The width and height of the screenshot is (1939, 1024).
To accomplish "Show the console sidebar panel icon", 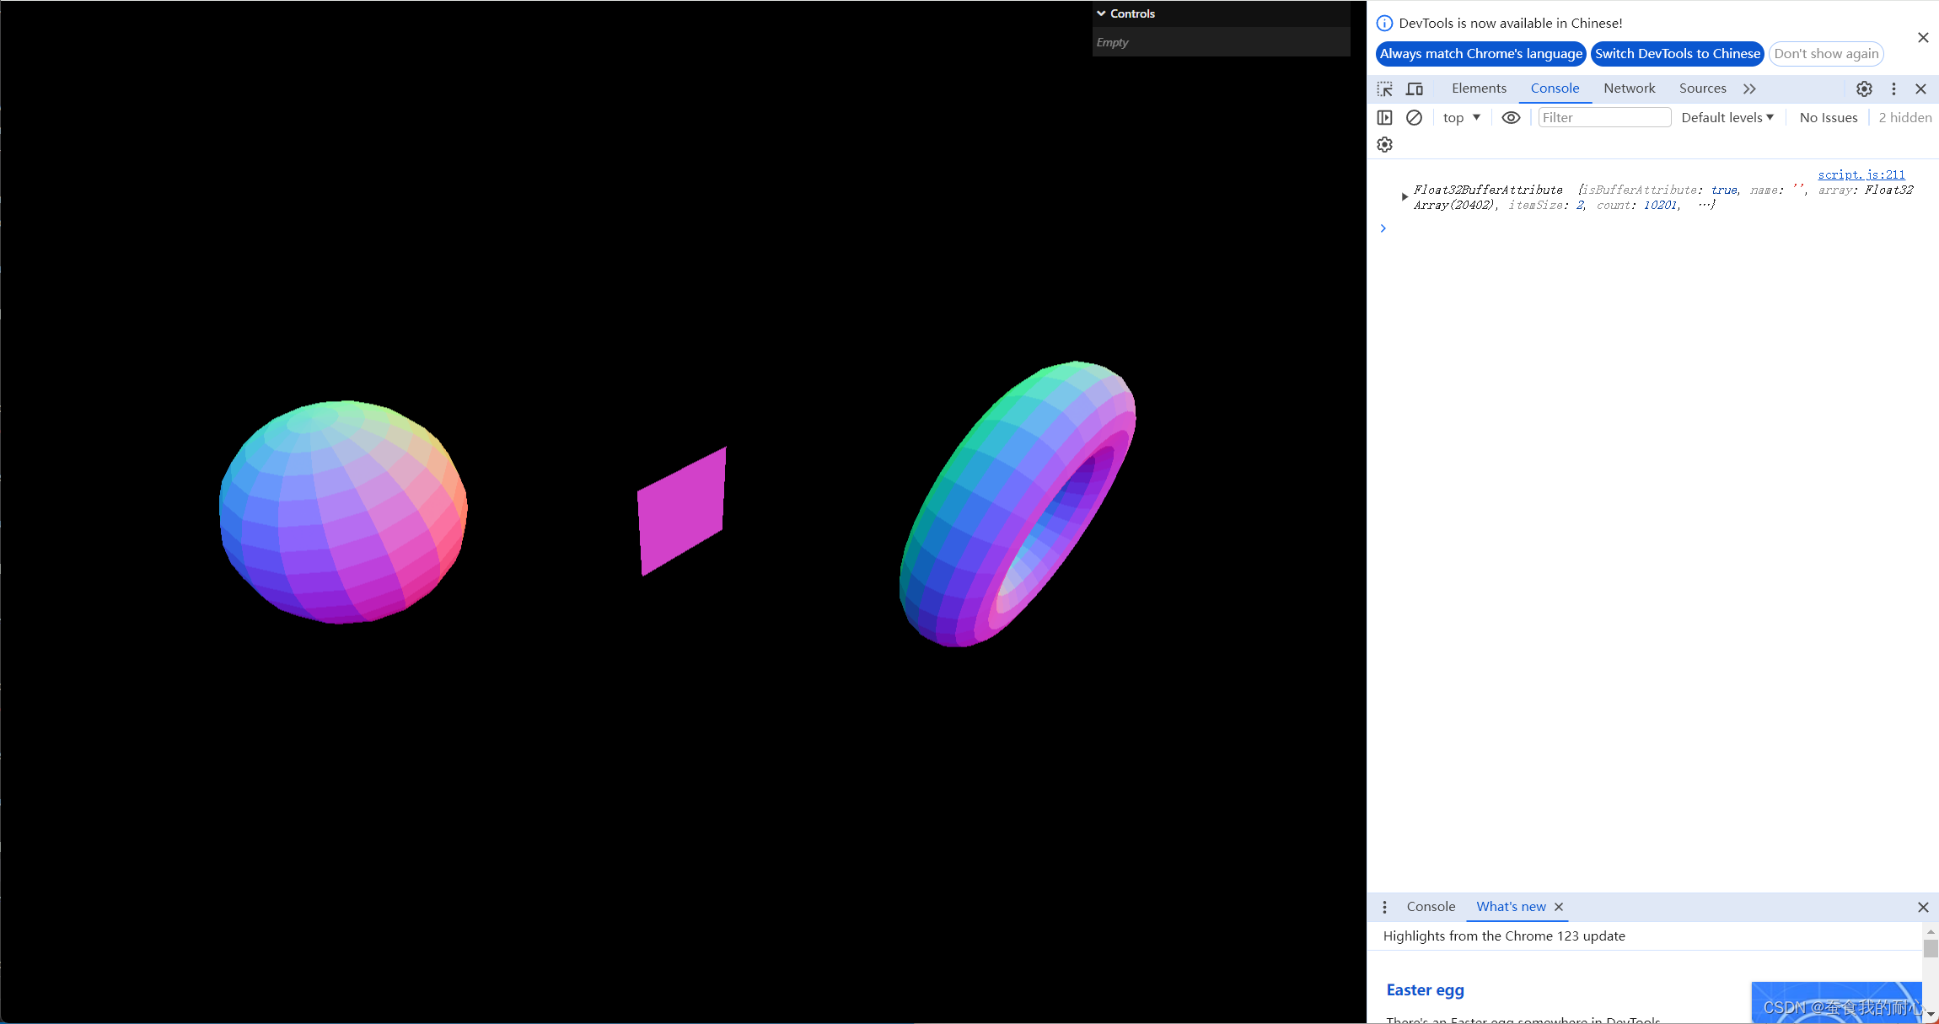I will [1384, 118].
